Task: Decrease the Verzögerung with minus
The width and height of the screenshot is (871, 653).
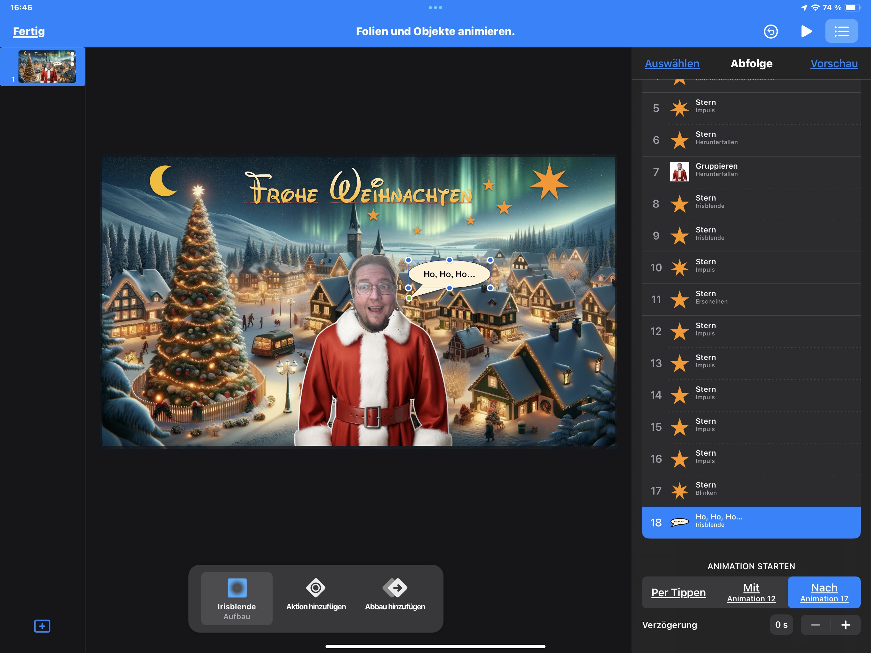Action: (x=816, y=625)
